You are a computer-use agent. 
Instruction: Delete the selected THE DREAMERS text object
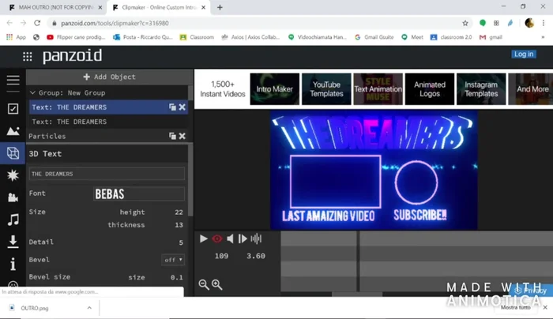pyautogui.click(x=182, y=107)
